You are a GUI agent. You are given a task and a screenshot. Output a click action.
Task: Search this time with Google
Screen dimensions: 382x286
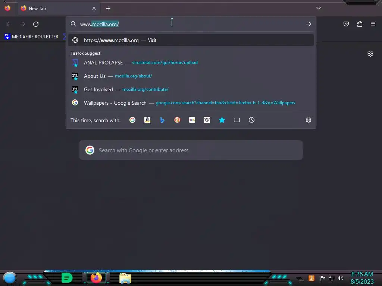[x=132, y=120]
